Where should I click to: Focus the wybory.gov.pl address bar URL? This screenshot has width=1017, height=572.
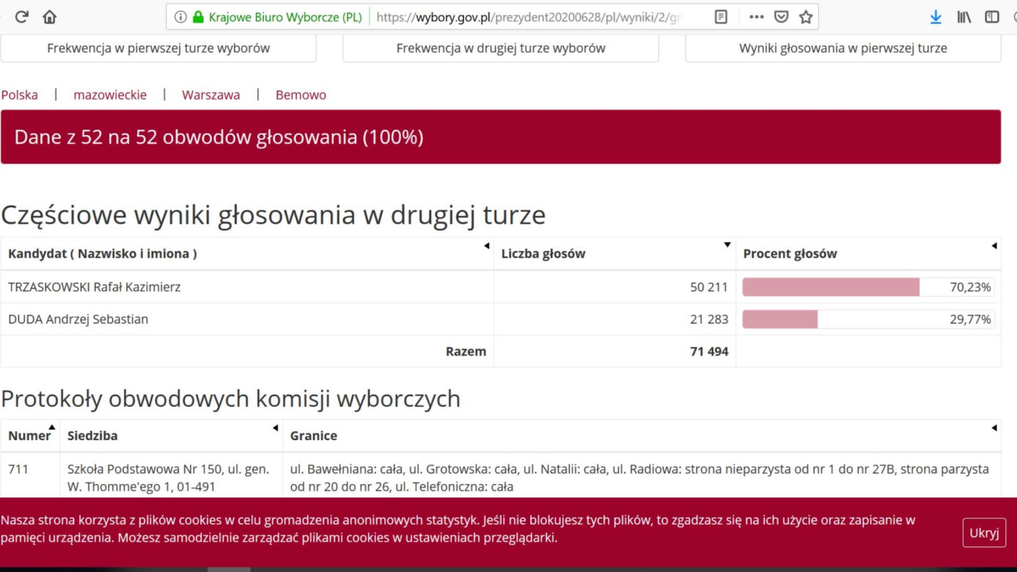point(529,17)
